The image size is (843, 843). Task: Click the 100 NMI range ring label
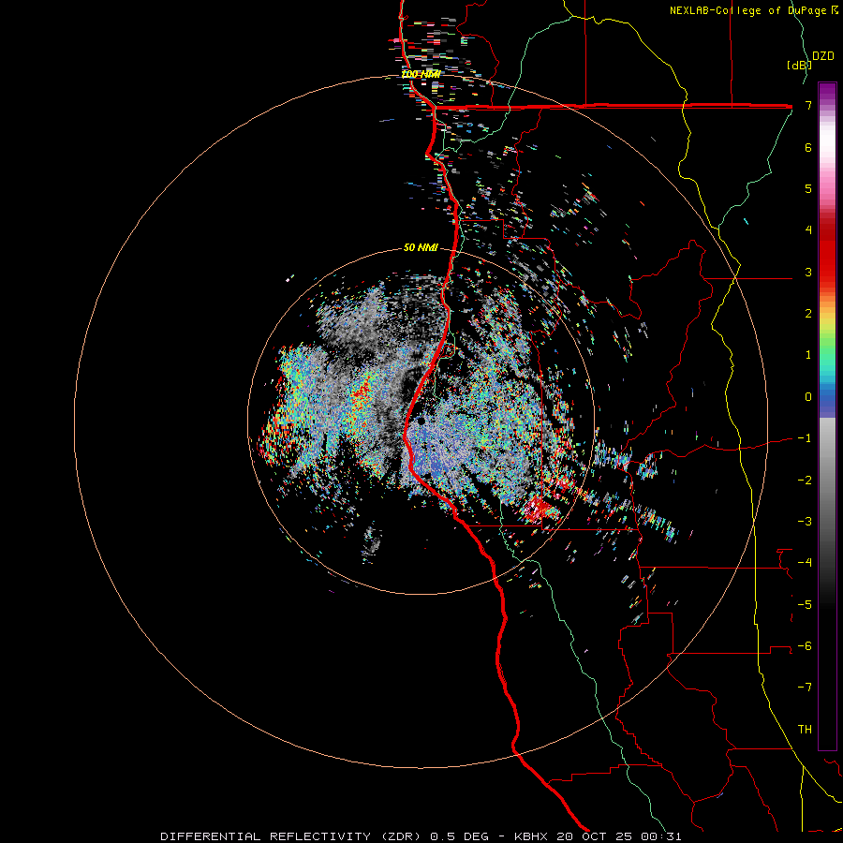point(421,74)
